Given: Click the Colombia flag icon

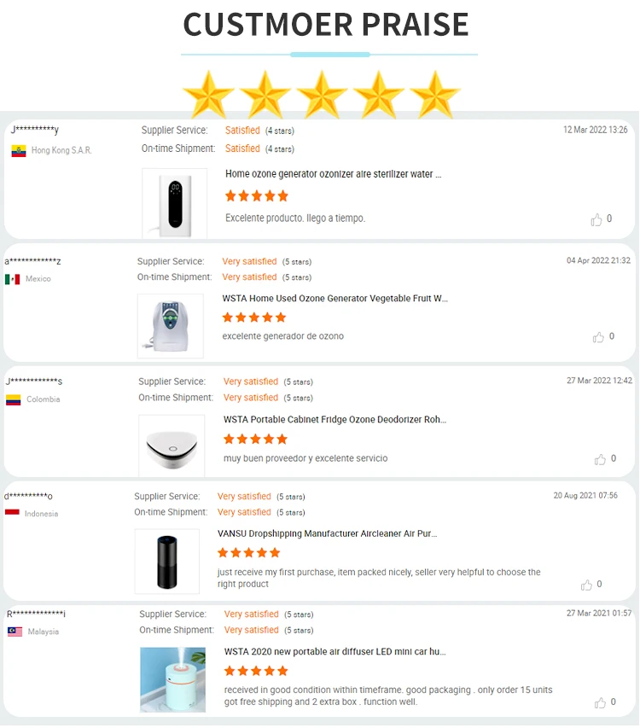Looking at the screenshot, I should 14,399.
